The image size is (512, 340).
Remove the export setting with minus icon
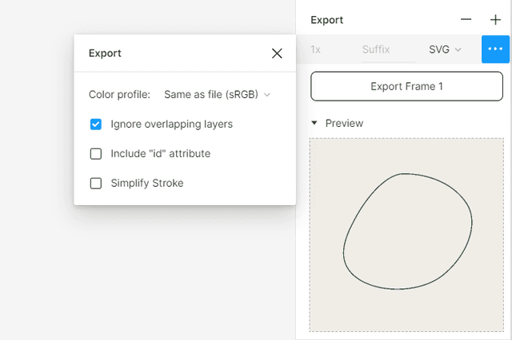[466, 20]
